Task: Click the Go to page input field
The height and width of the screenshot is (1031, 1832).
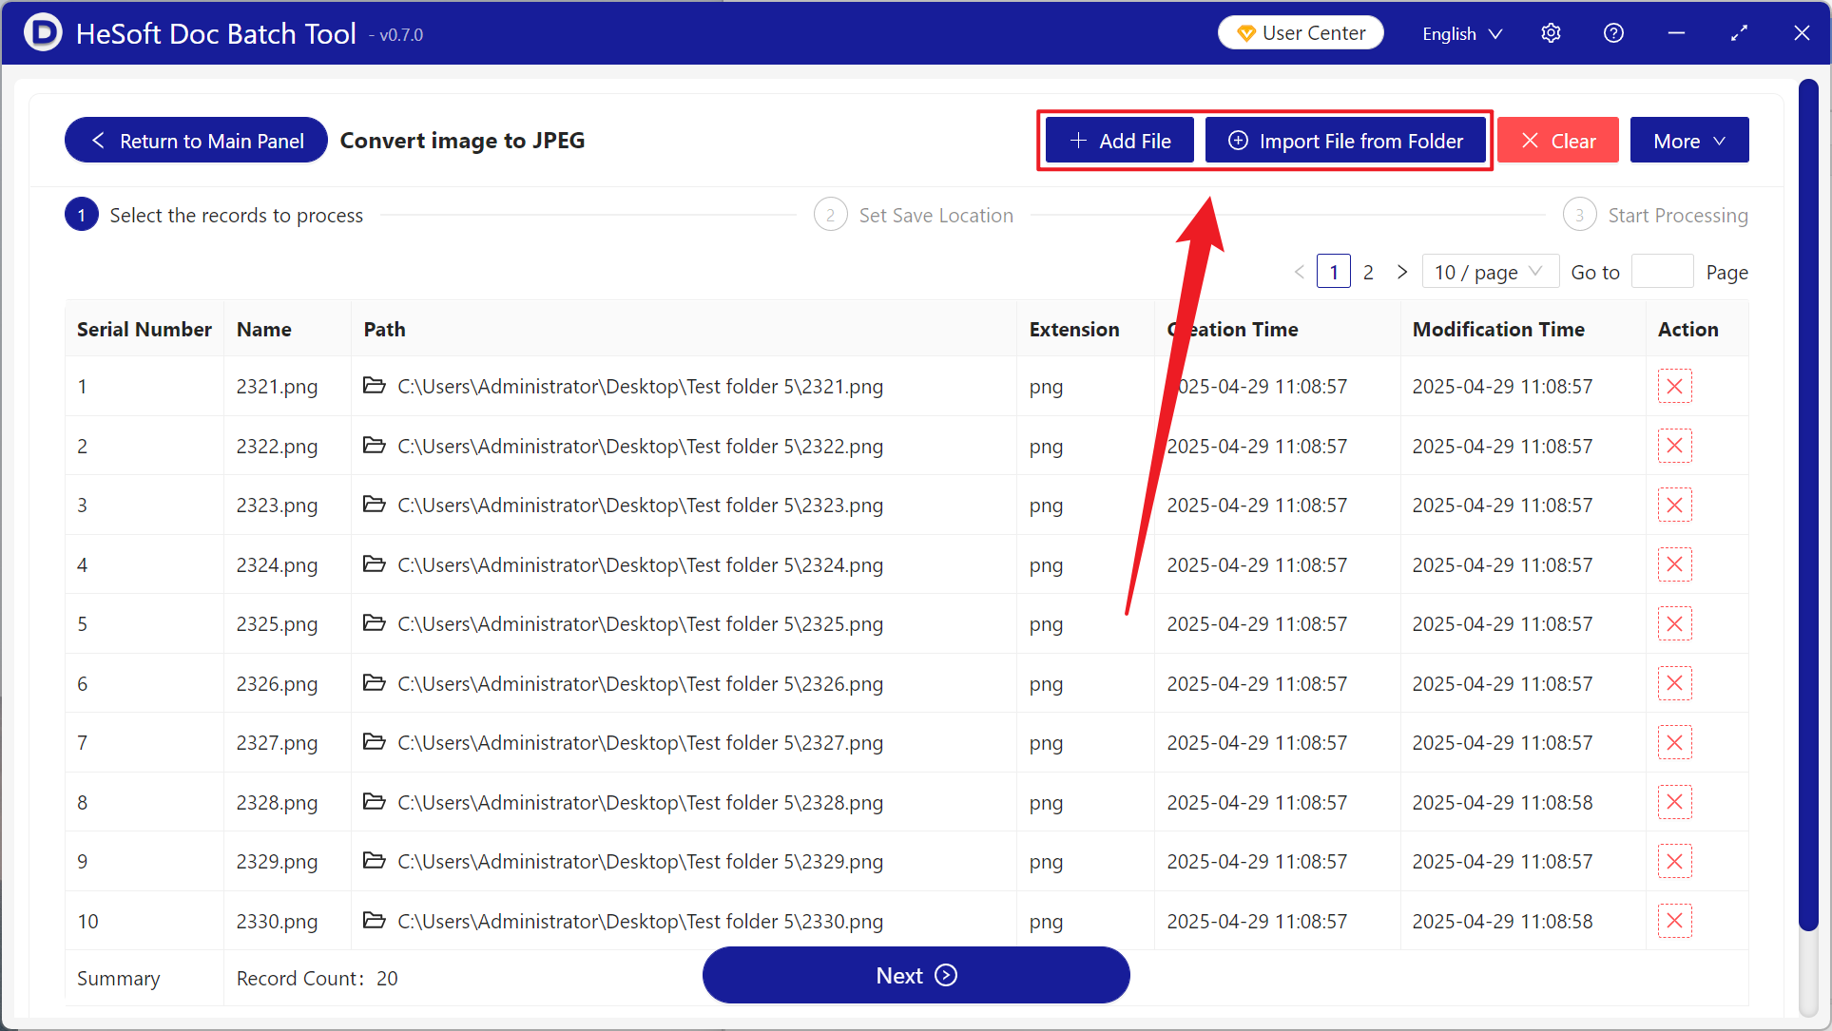Action: pyautogui.click(x=1662, y=272)
